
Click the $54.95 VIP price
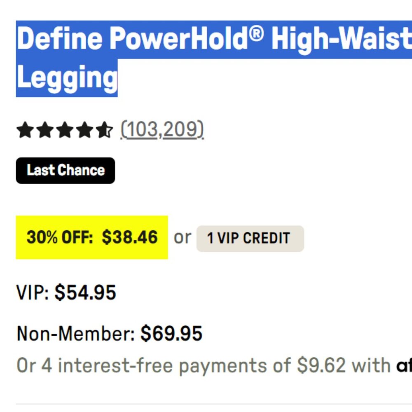point(85,293)
